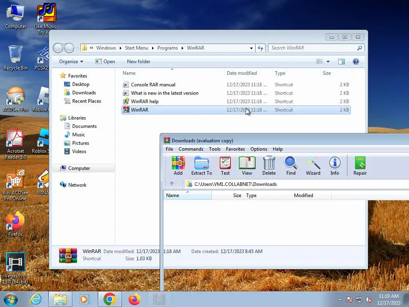The image size is (409, 307).
Task: Open the Options menu in WinRAR
Action: (259, 149)
